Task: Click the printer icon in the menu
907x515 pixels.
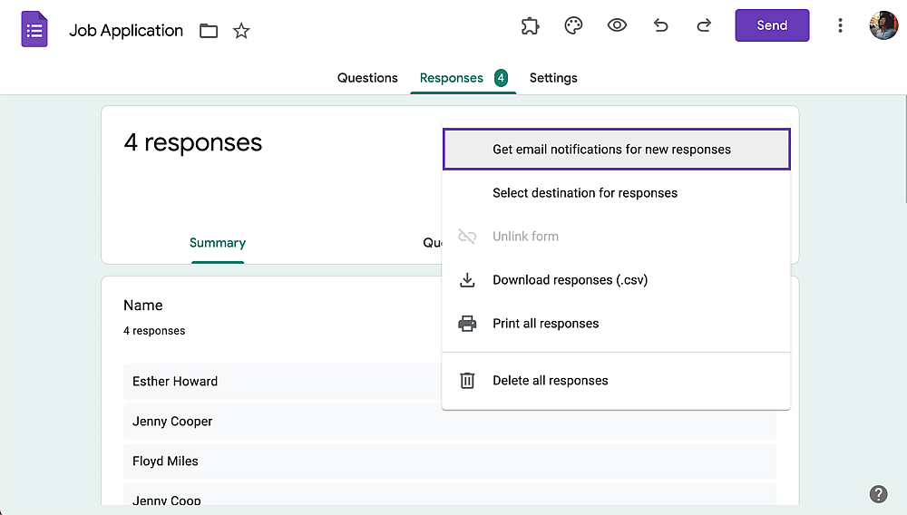Action: (467, 323)
